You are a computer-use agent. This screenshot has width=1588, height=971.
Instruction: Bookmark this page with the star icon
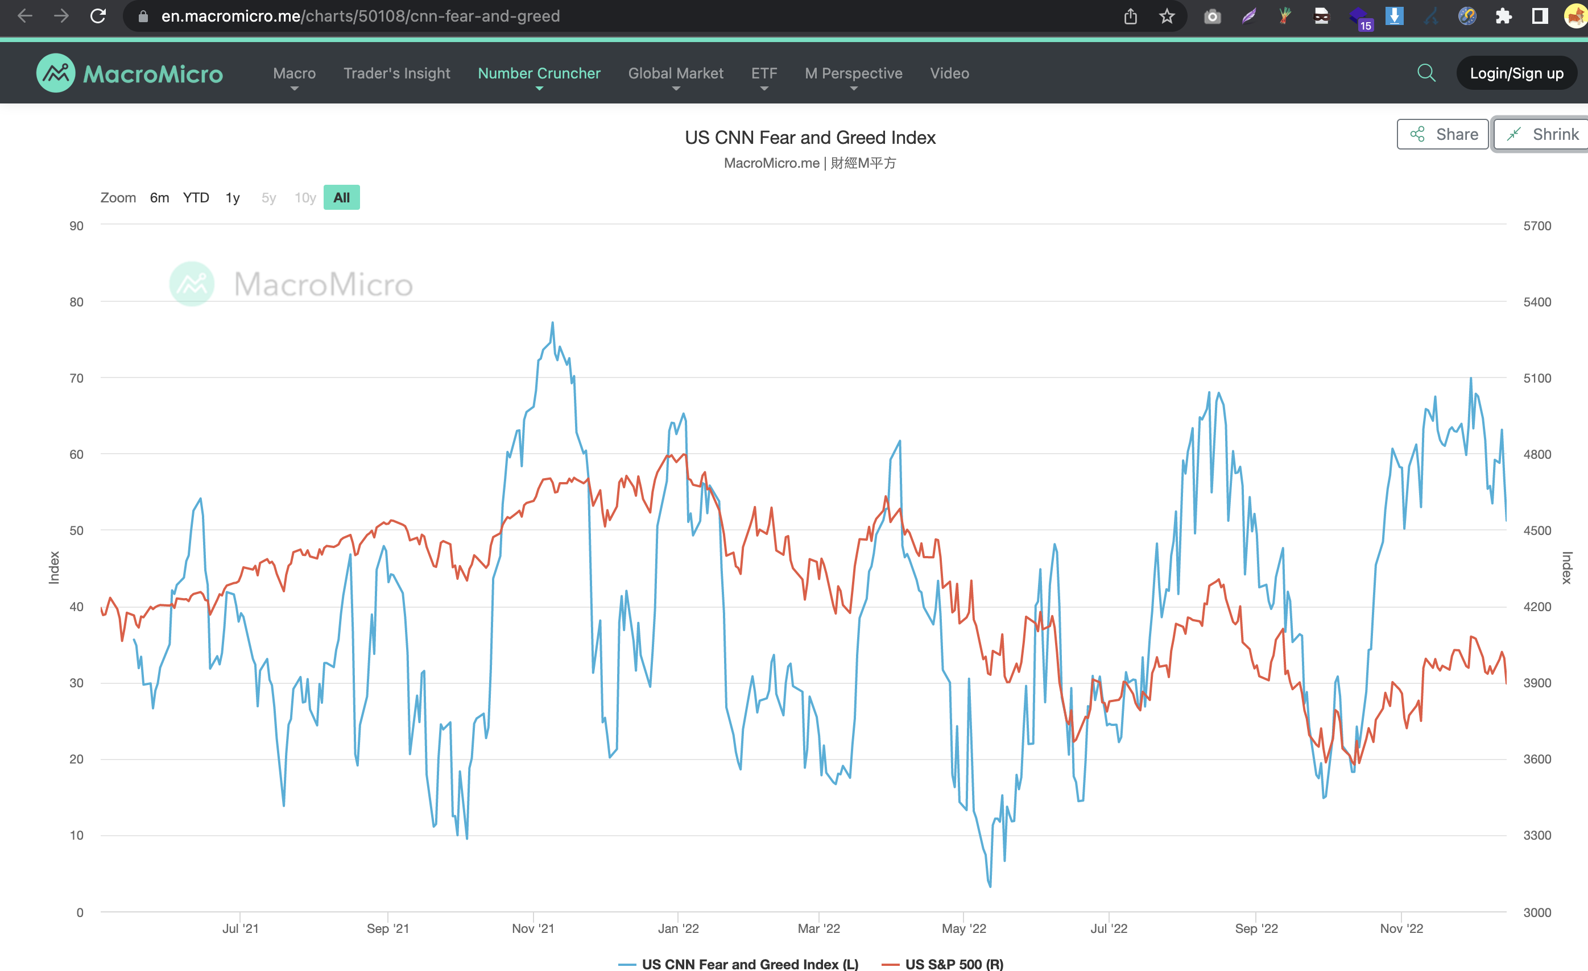point(1167,16)
